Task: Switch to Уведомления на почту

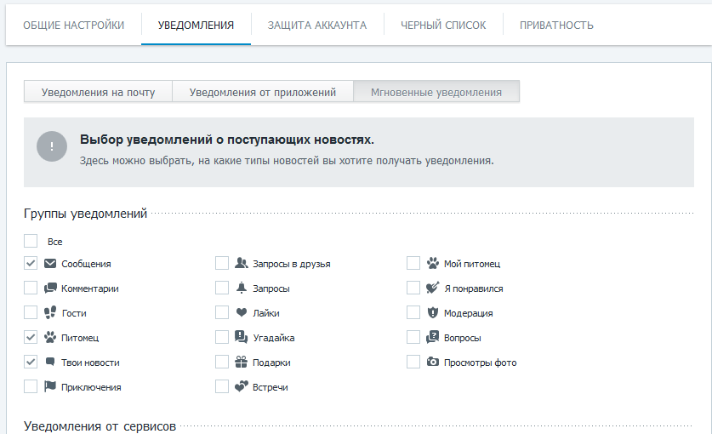Action: (98, 92)
